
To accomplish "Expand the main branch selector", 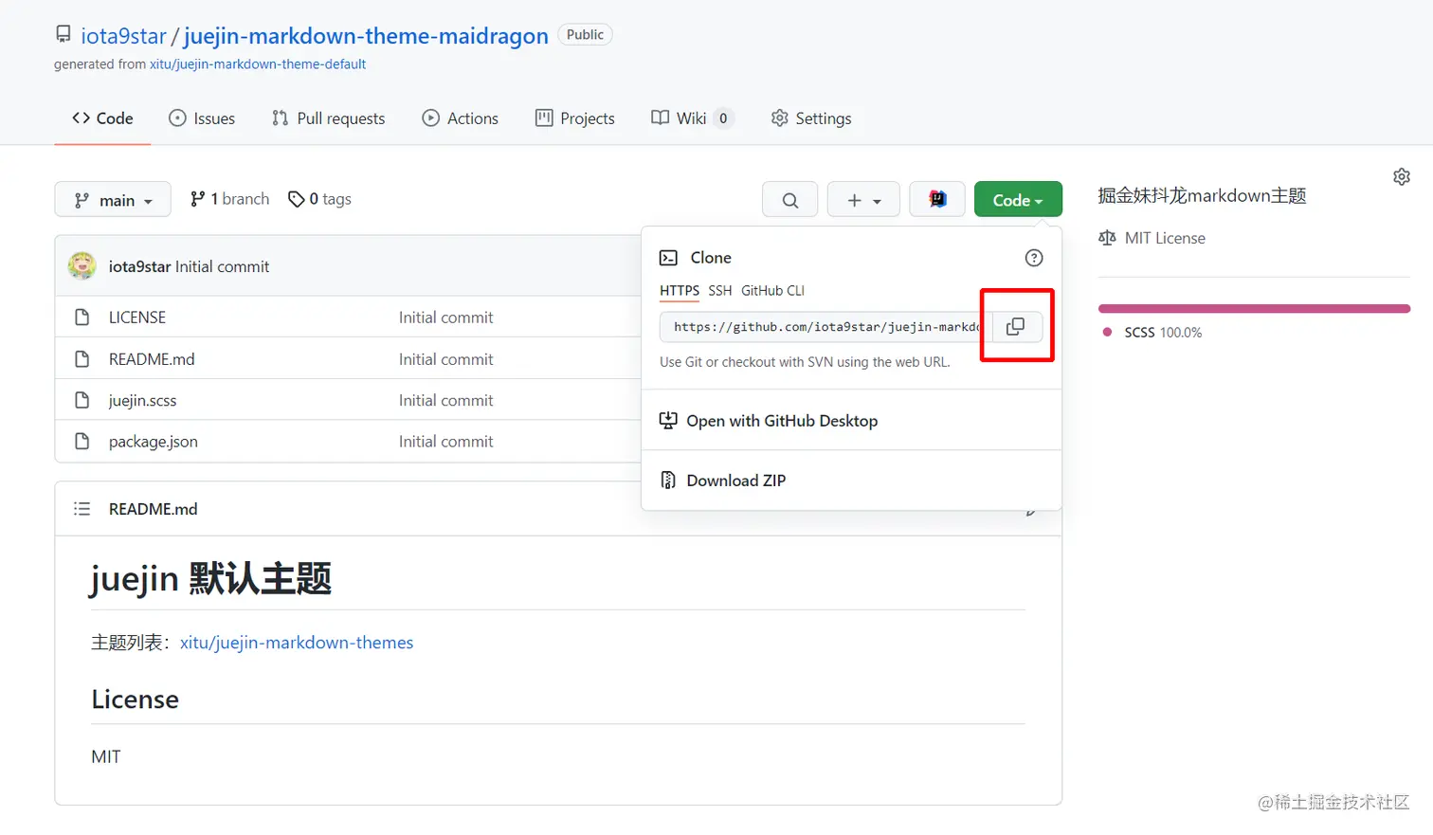I will 113,200.
